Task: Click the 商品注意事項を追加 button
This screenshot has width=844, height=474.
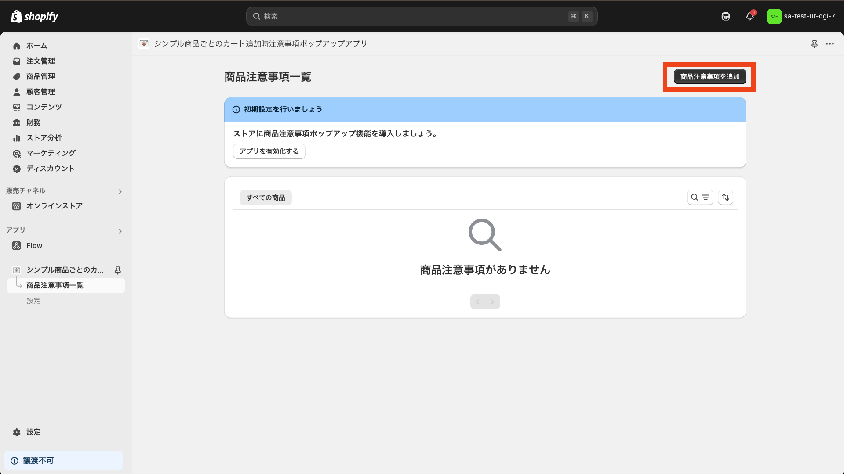Action: click(x=709, y=76)
